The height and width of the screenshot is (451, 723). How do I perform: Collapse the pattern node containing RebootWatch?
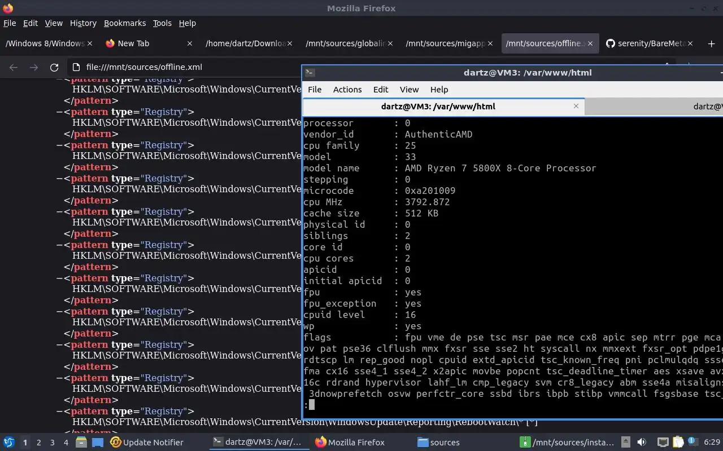click(59, 412)
